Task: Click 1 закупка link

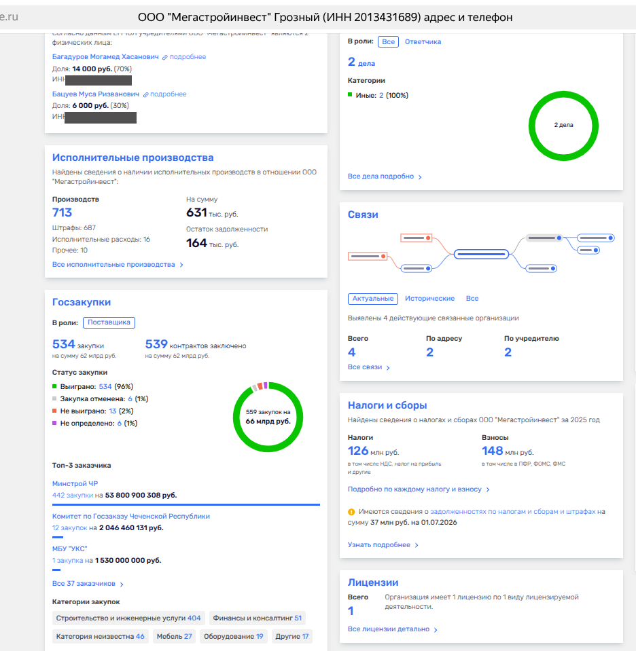Action: coord(67,561)
